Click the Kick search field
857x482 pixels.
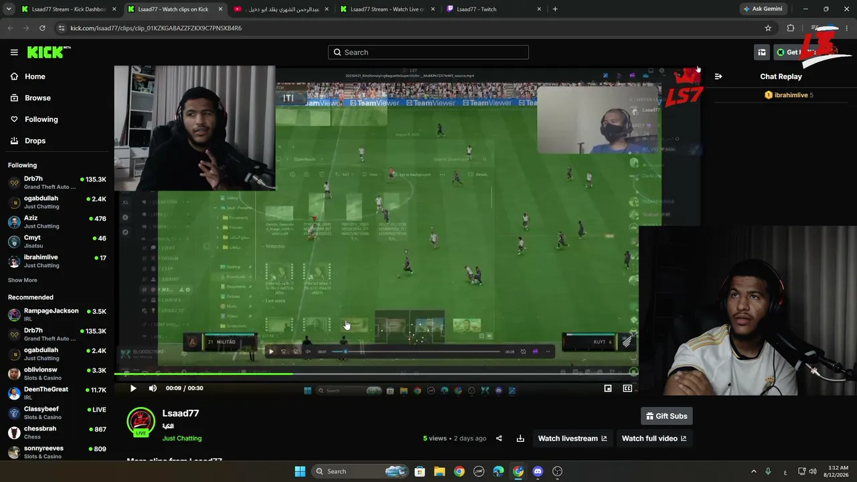pos(428,52)
